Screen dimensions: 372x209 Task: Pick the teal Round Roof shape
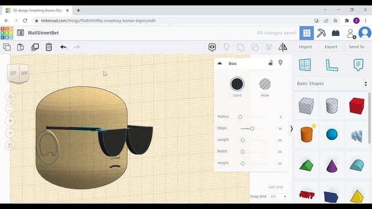coord(357,165)
